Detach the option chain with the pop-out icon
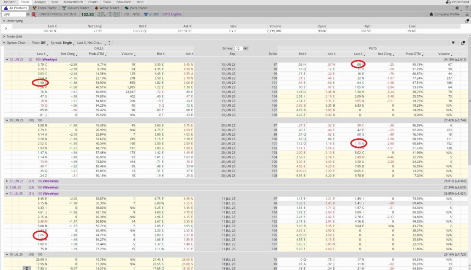 (x=464, y=42)
